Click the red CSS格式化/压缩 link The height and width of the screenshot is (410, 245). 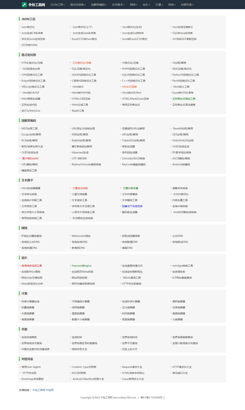tap(82, 63)
